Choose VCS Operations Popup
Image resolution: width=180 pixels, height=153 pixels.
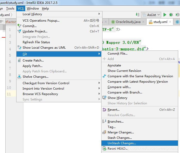(59, 21)
